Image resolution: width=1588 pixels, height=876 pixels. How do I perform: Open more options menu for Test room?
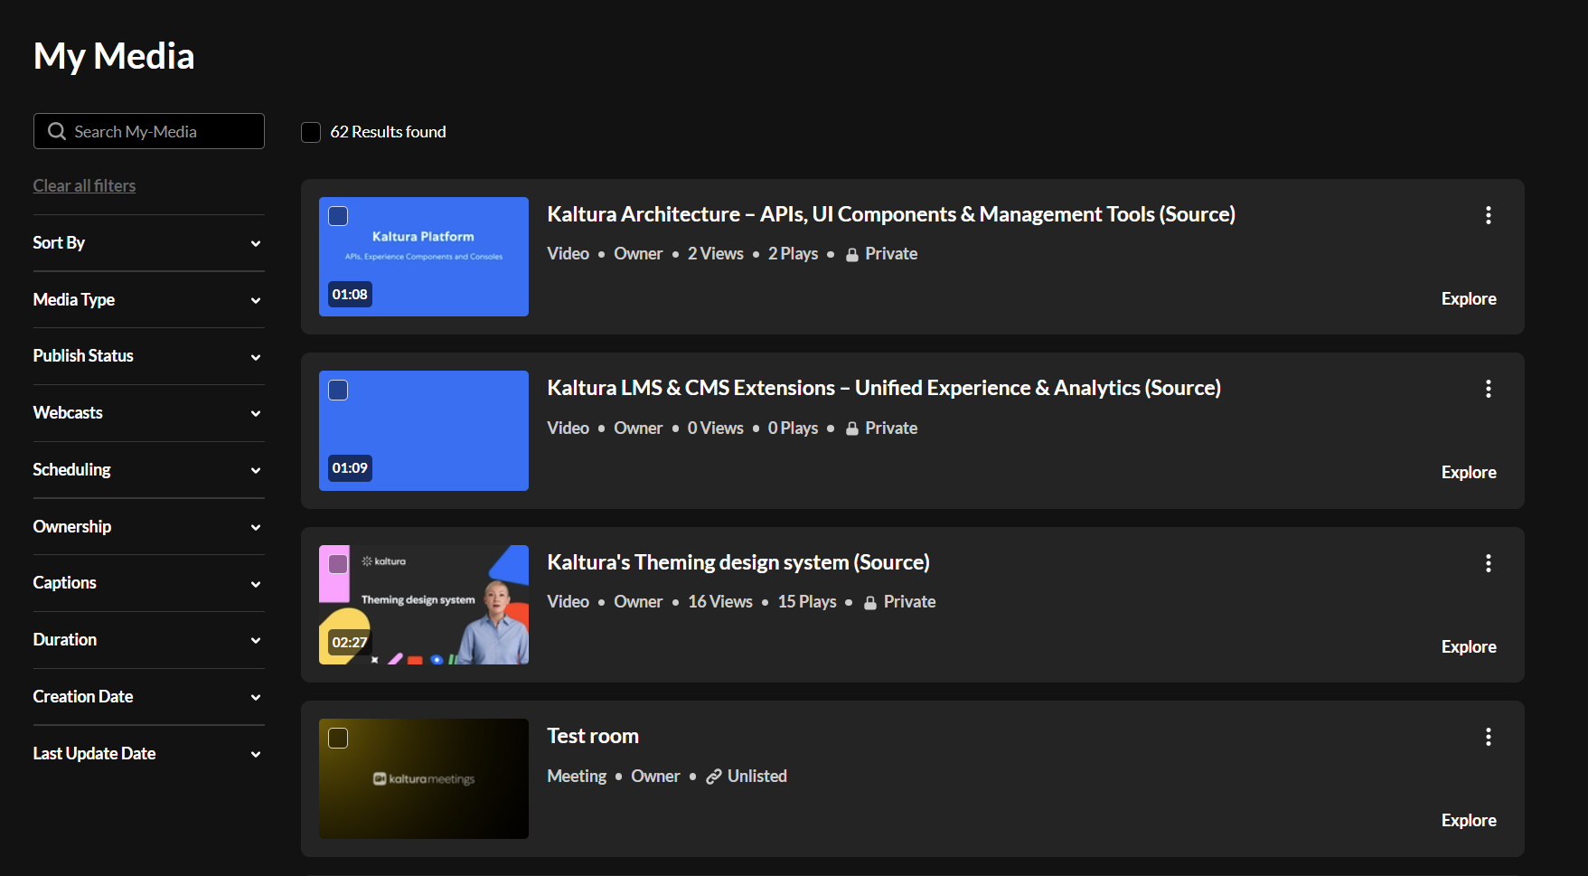point(1488,737)
